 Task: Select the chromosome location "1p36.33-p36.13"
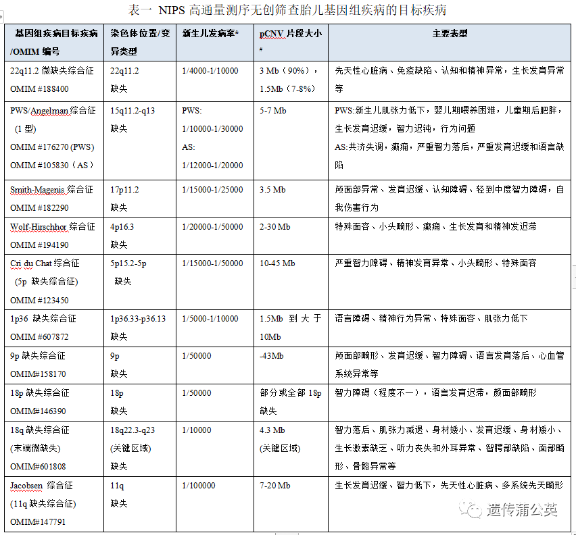click(138, 319)
